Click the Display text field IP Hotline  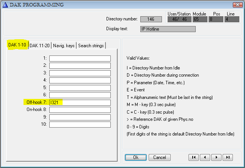pos(168,29)
